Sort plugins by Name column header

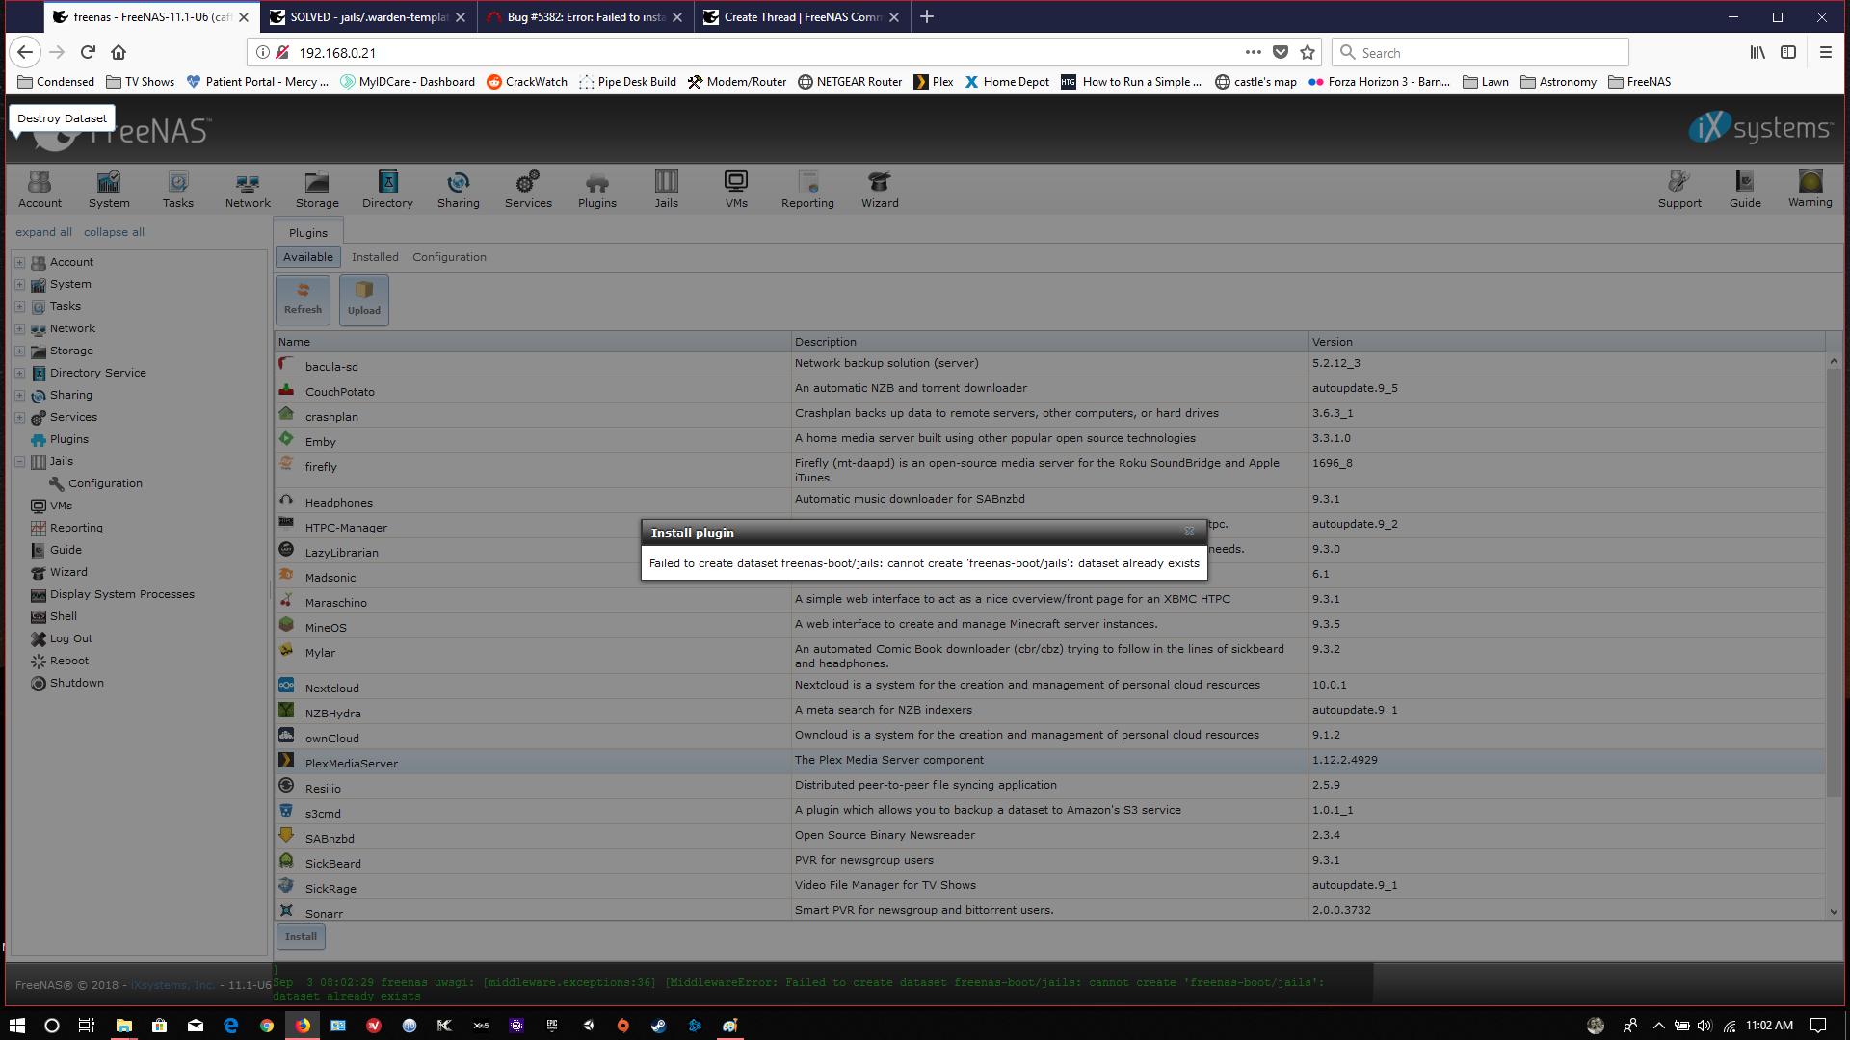point(533,342)
